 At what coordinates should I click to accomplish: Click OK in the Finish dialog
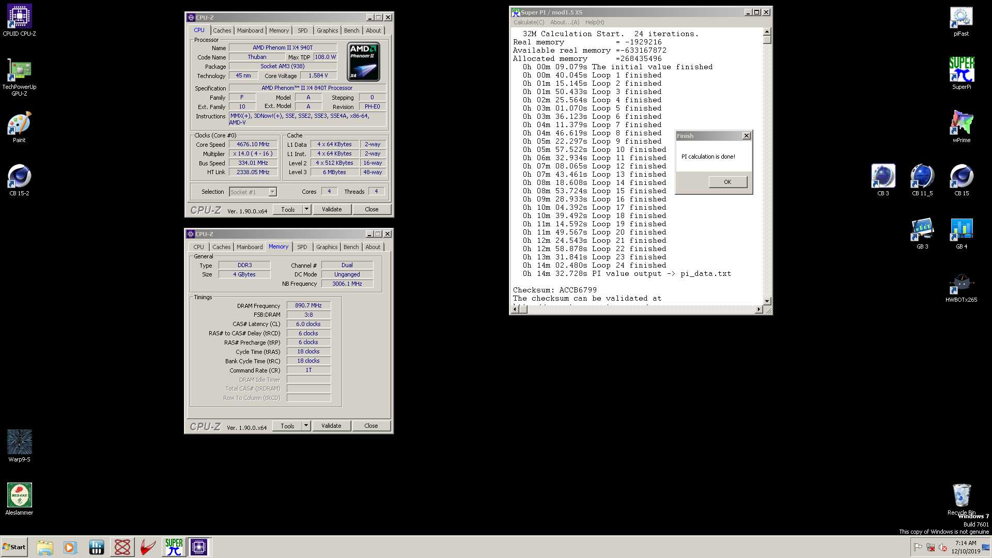pos(727,182)
